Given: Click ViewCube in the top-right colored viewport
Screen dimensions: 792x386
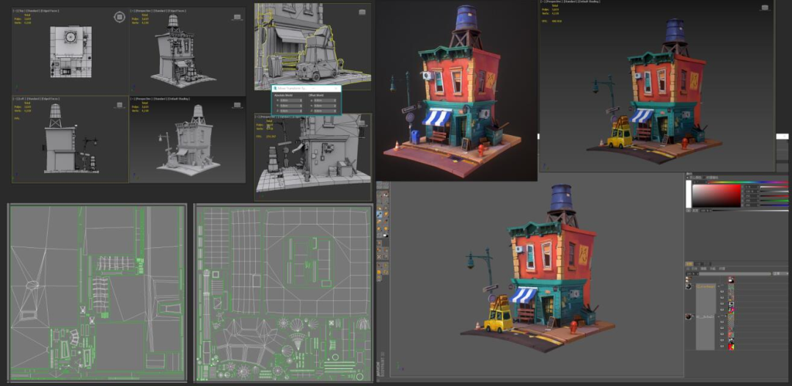Looking at the screenshot, I should point(765,7).
